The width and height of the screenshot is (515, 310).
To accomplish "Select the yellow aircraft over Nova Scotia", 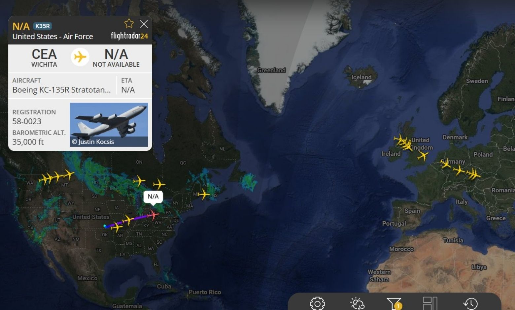I will [x=204, y=194].
